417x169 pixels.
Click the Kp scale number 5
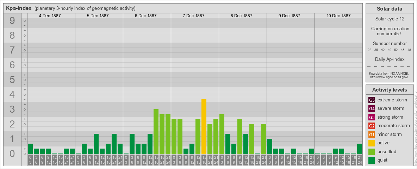[x=12, y=80]
